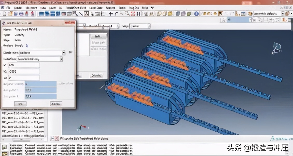Open the Distribution dropdown
This screenshot has width=293, height=156.
tap(64, 53)
